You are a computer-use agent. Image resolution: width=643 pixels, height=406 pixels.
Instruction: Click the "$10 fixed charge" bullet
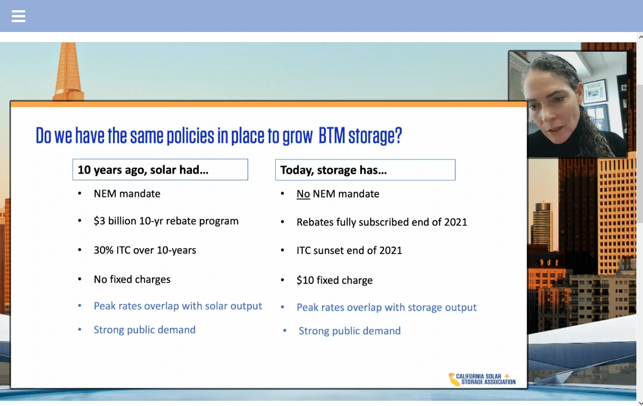point(335,280)
